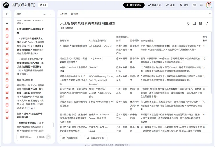
Task: Click heading 結論與注意事項 in chat
Action: pyautogui.click(x=25, y=80)
